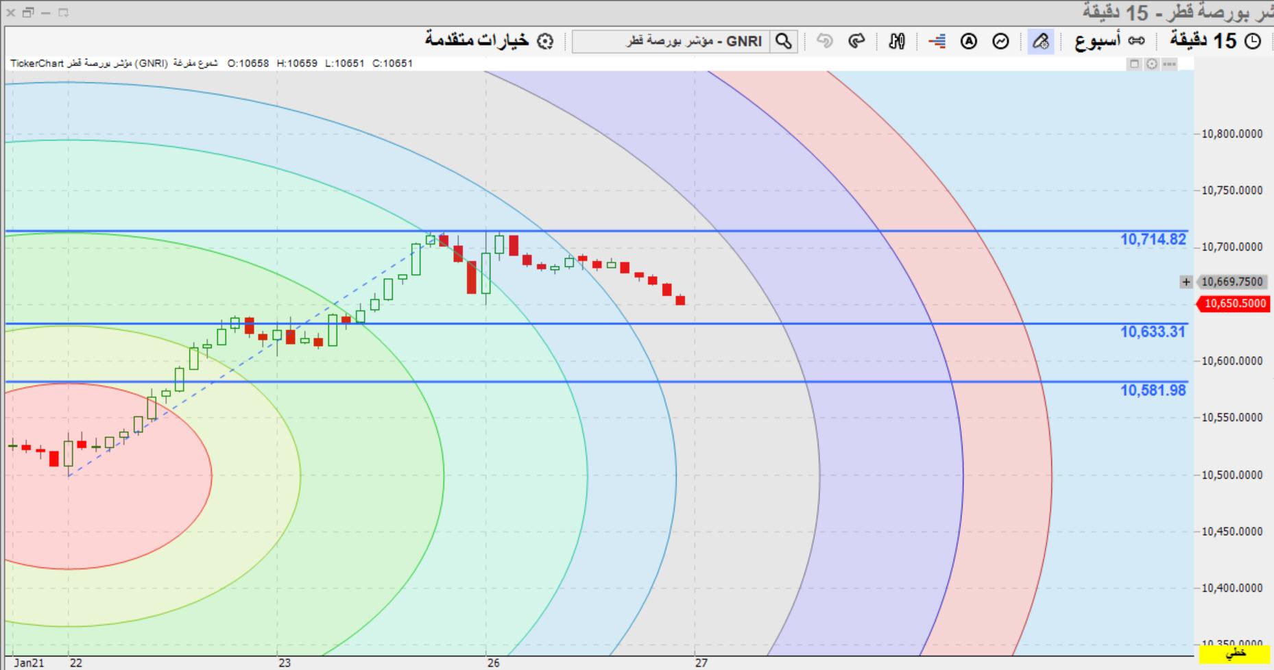The width and height of the screenshot is (1274, 670).
Task: Select the 10,633.31 horizontal line label
Action: (x=1153, y=332)
